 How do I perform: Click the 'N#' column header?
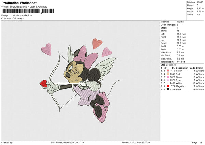[x=165, y=68]
